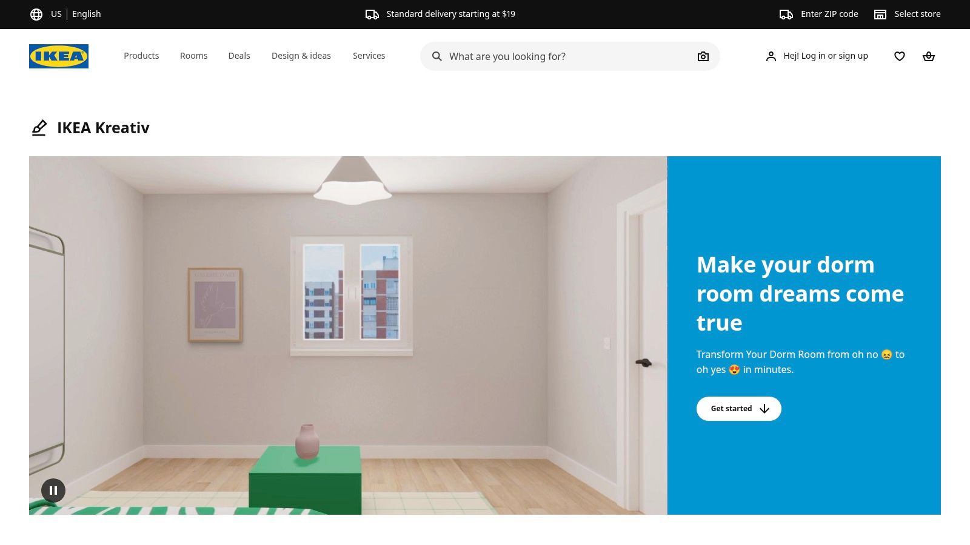Click the IKEA Kreativ pencil icon
The height and width of the screenshot is (545, 970).
(x=39, y=128)
